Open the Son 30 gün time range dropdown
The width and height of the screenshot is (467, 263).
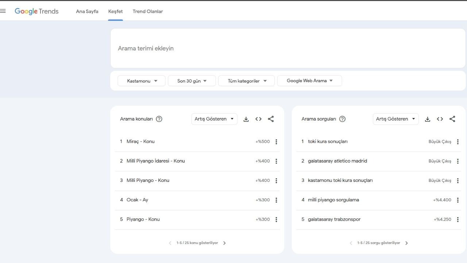tap(192, 81)
